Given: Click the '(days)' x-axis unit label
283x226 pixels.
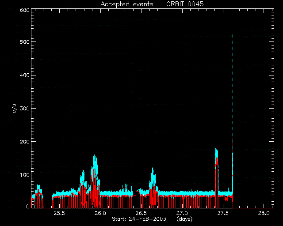Looking at the screenshot, I should [x=185, y=219].
